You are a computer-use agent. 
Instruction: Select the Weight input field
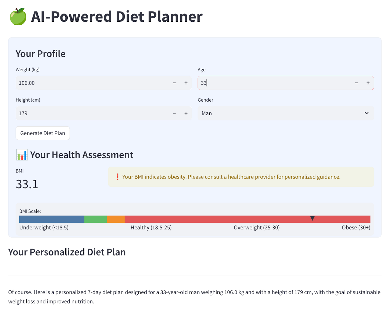(x=81, y=83)
